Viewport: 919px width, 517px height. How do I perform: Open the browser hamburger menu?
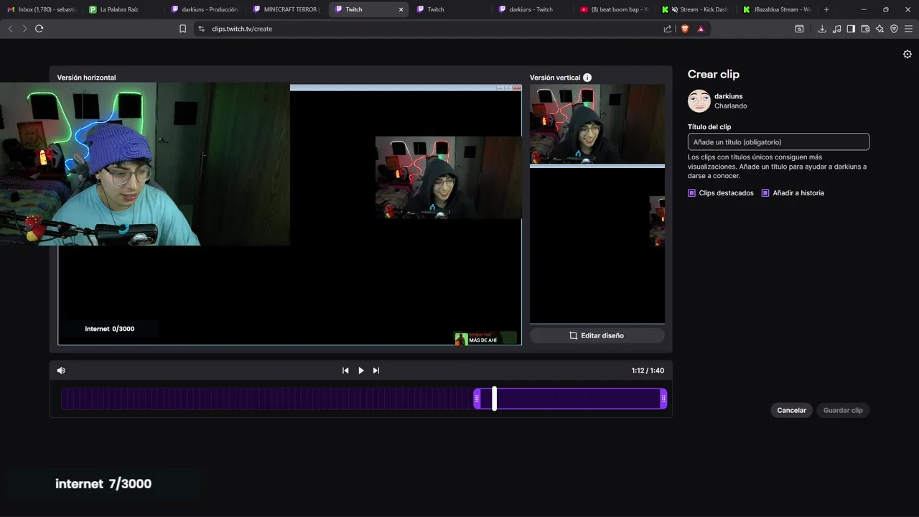(x=908, y=29)
